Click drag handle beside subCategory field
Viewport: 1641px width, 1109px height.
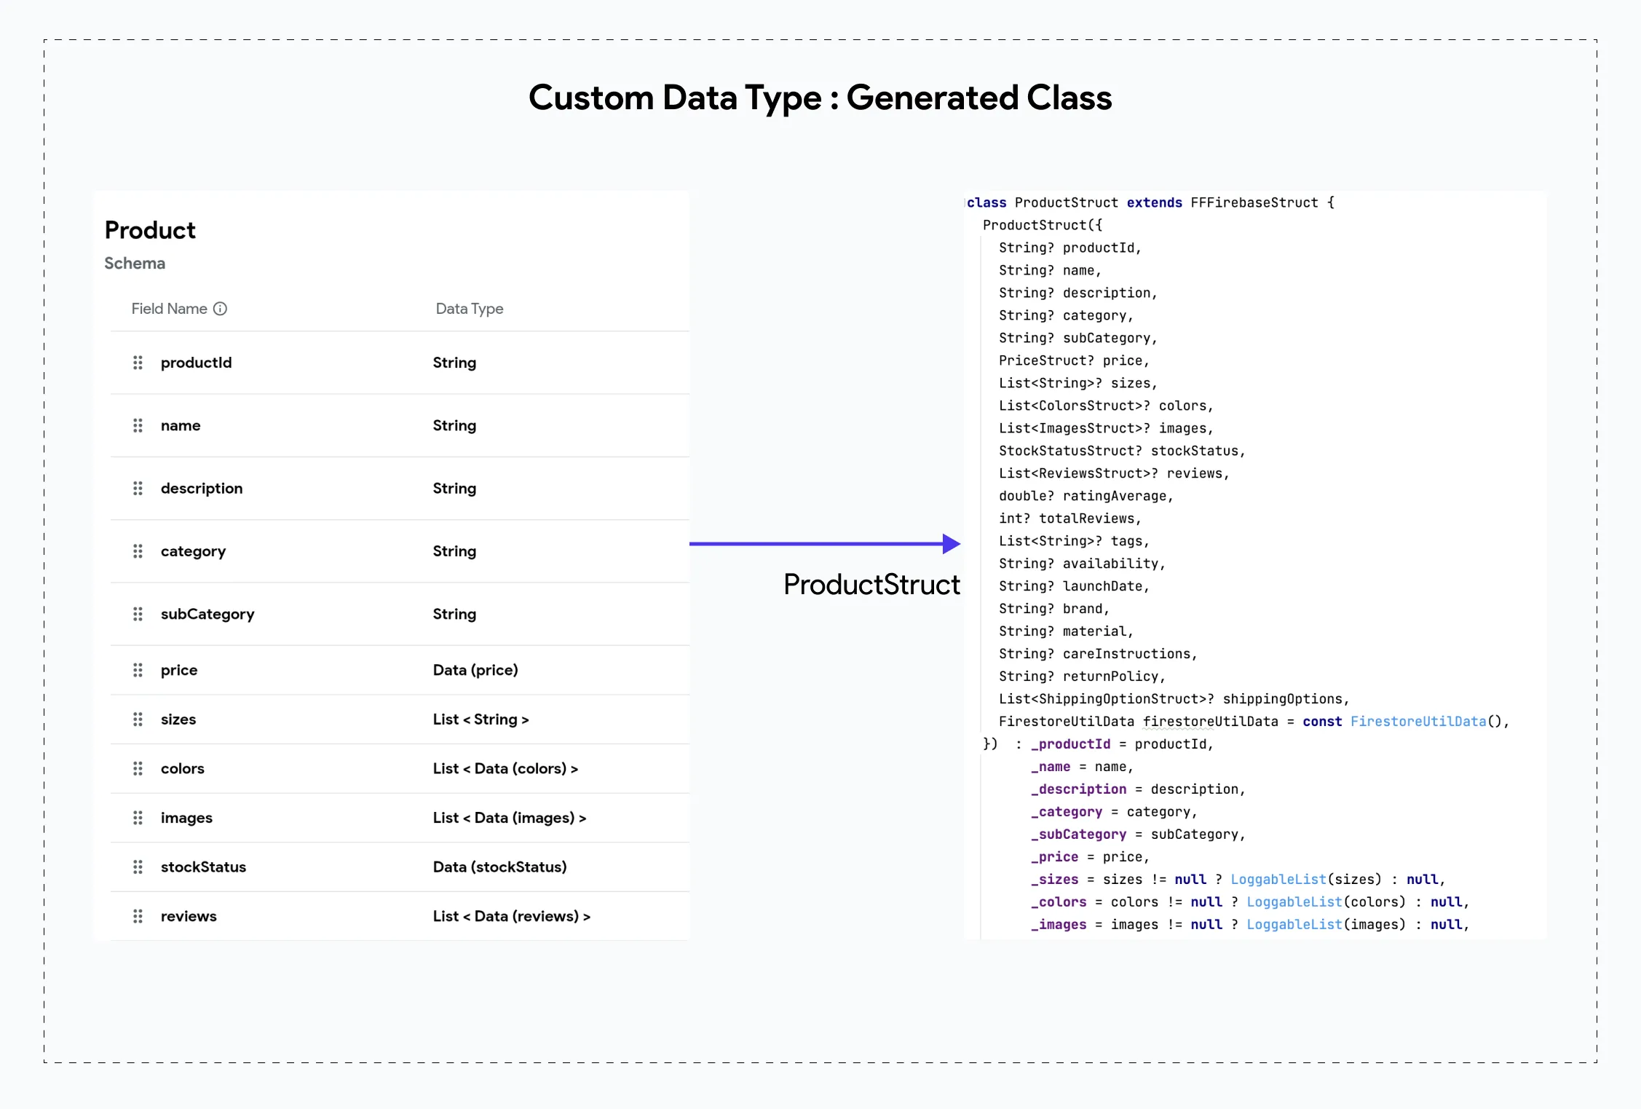pos(138,614)
